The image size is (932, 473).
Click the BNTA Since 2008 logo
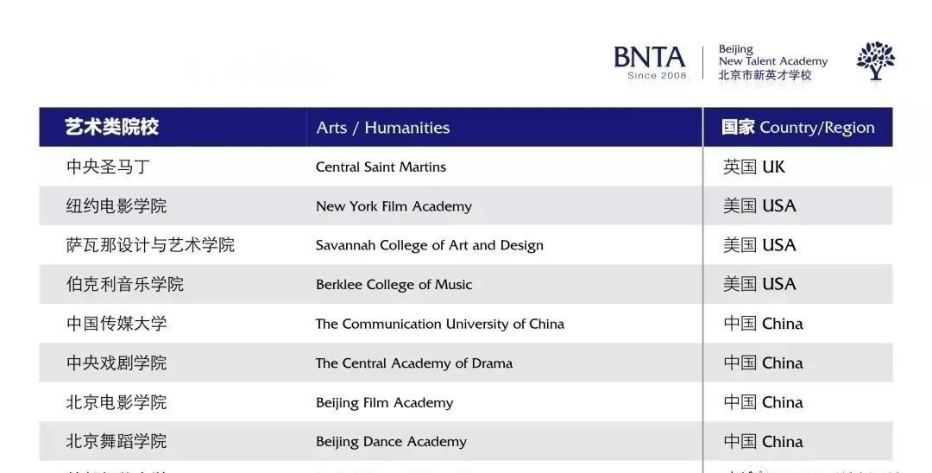tap(650, 61)
